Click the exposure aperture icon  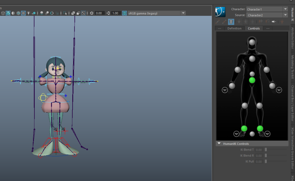(92, 13)
